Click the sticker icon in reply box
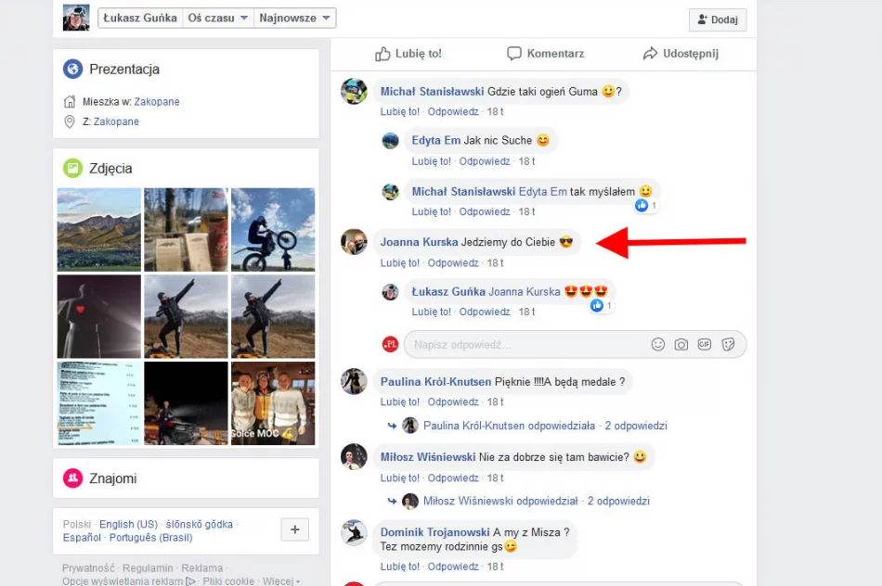Screen dimensions: 882x586 point(729,344)
